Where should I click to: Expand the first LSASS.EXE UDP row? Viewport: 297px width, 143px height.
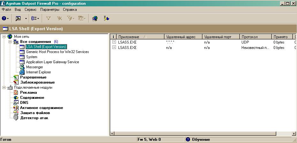(x=114, y=42)
